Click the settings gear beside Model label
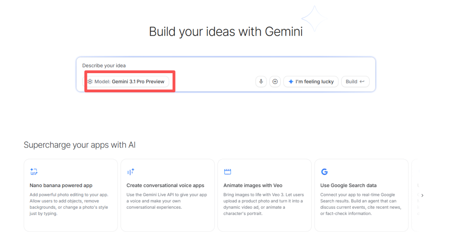 (x=90, y=81)
